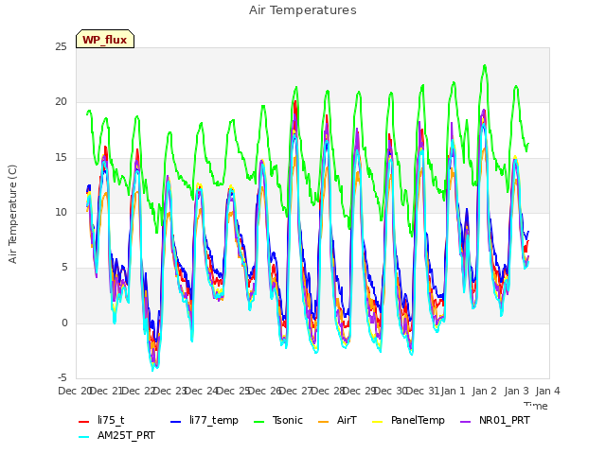606x454 pixels.
Task: Click the 15 y-axis tick label
Action: [61, 157]
